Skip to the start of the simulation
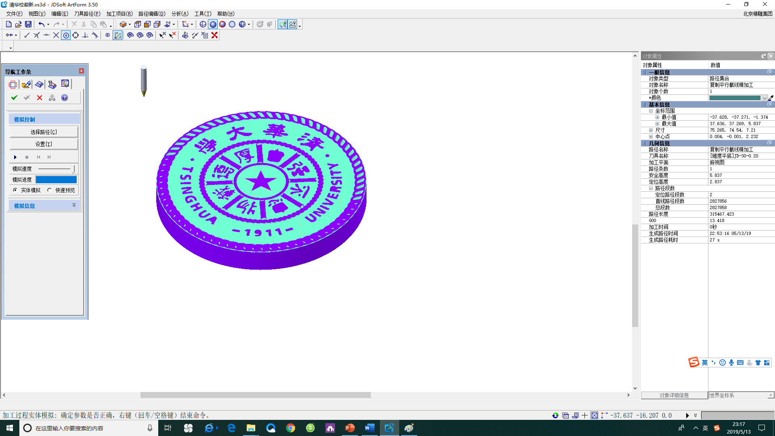 click(38, 157)
